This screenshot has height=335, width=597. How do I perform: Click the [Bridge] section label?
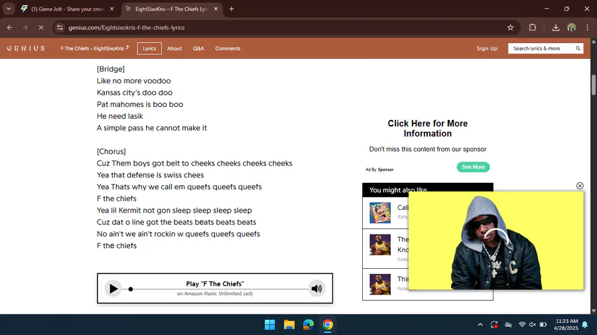click(110, 69)
